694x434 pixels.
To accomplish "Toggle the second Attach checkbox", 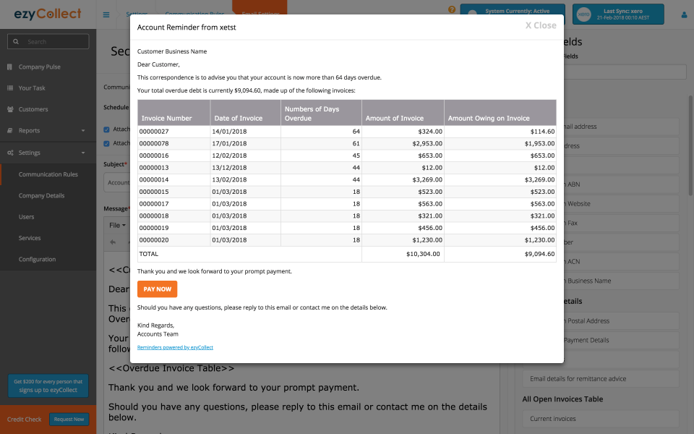I will (x=106, y=142).
